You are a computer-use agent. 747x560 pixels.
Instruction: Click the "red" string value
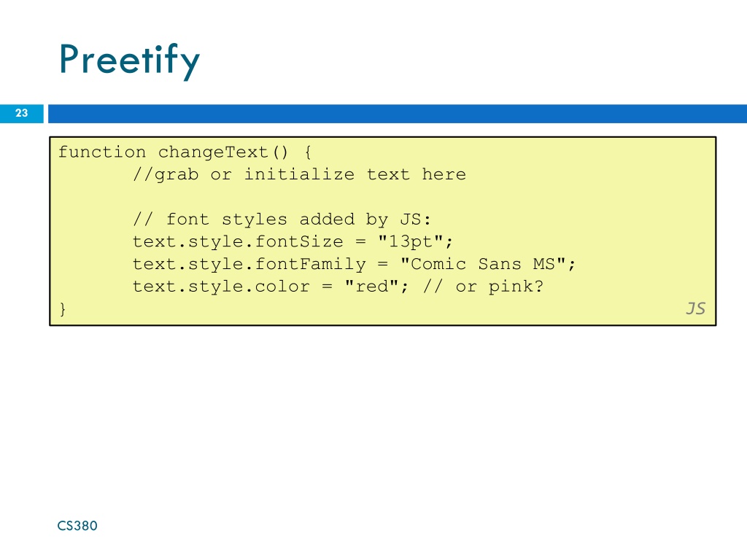tap(371, 286)
